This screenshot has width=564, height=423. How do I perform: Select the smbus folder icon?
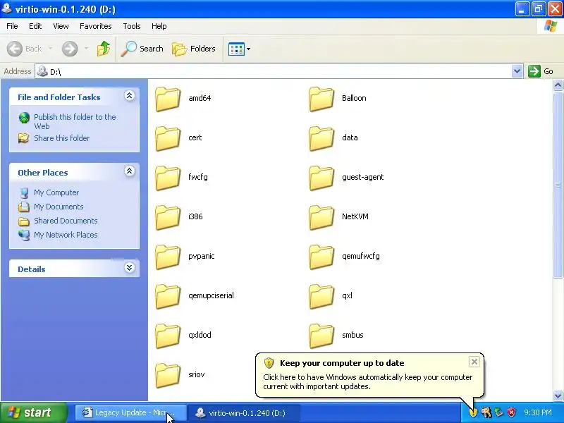321,336
